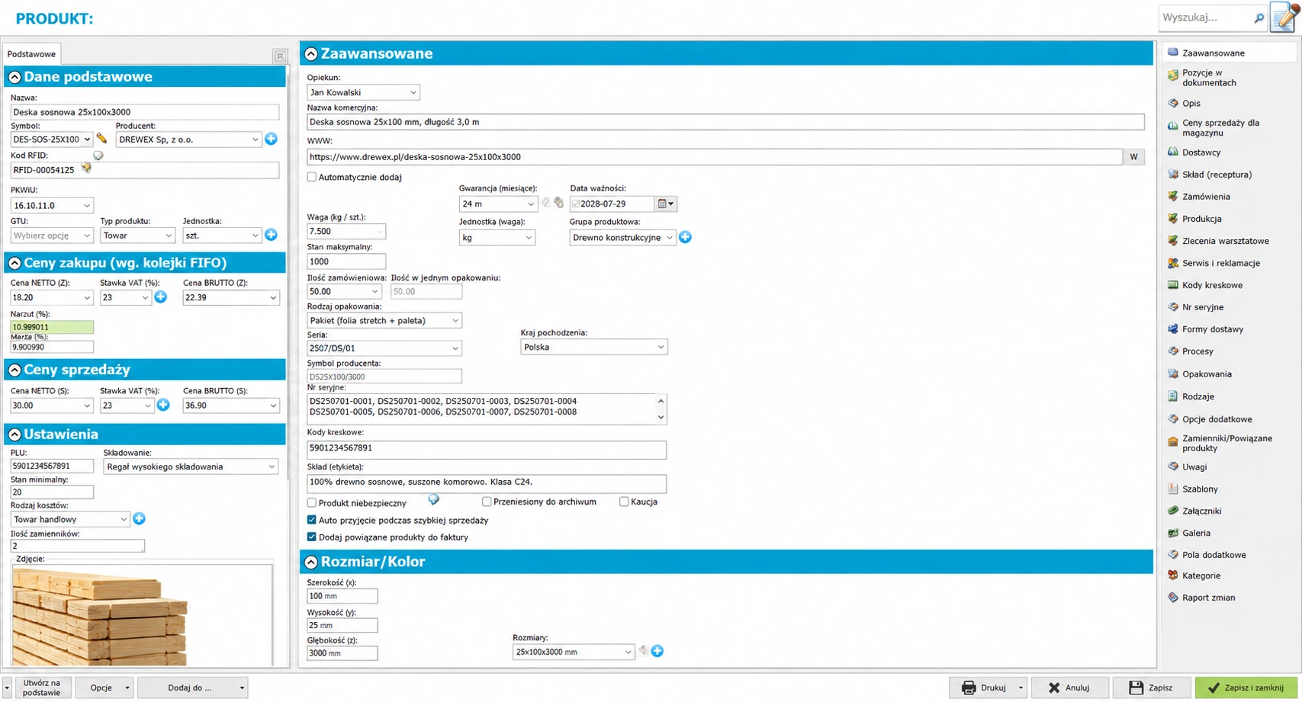The height and width of the screenshot is (702, 1302).
Task: Click the Anuluj button
Action: click(1069, 688)
